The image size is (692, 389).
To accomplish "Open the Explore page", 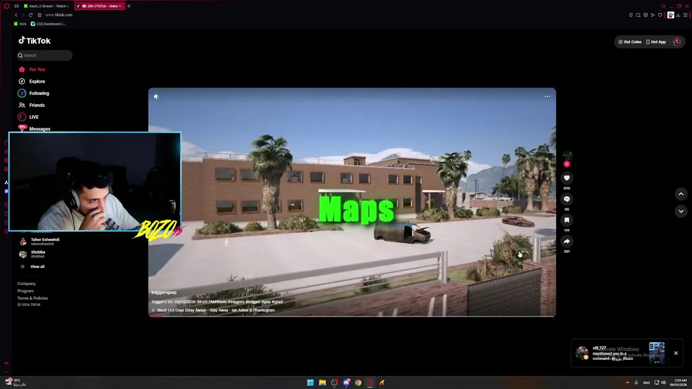I will (32, 81).
